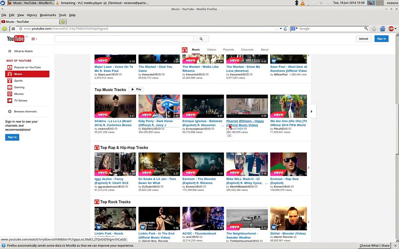Open Gaming category icon in sidebar
This screenshot has height=249, width=399.
click(10, 87)
